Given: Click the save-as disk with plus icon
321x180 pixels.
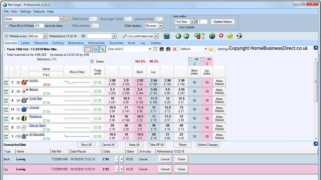Looking at the screenshot, I should point(168,49).
